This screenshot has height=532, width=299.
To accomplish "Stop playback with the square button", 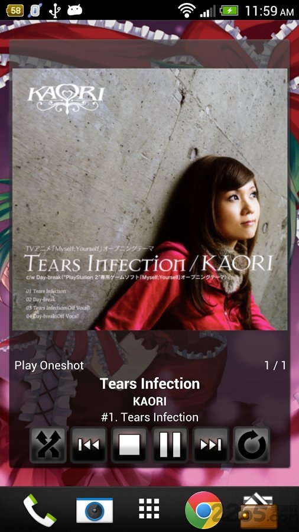I will (129, 445).
